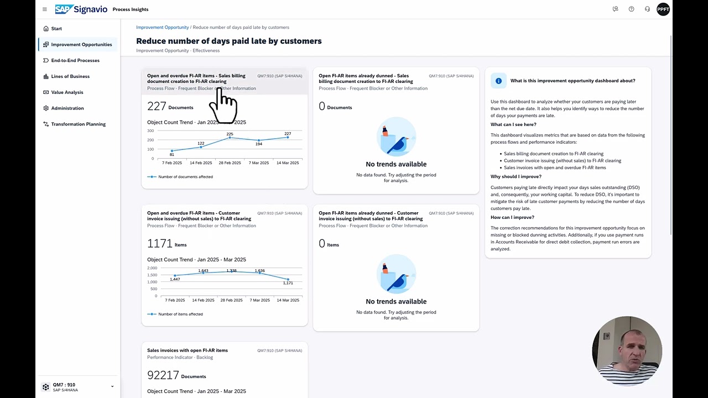Click 'What is this improvement opportunity dashboard about?' heading
The width and height of the screenshot is (708, 398).
click(x=572, y=81)
